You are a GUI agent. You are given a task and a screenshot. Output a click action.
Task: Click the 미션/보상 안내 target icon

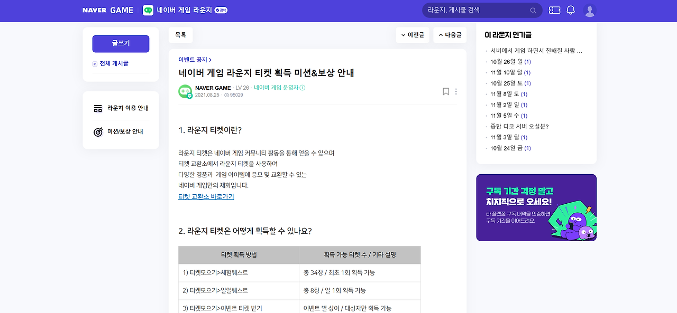click(98, 131)
